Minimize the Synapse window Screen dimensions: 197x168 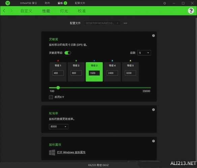click(174, 3)
